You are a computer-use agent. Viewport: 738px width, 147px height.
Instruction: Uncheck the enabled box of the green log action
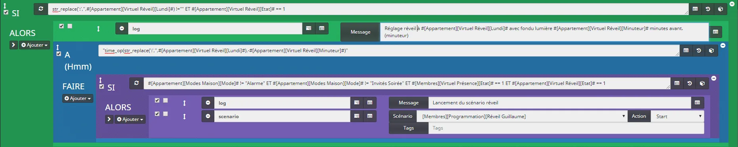(61, 26)
